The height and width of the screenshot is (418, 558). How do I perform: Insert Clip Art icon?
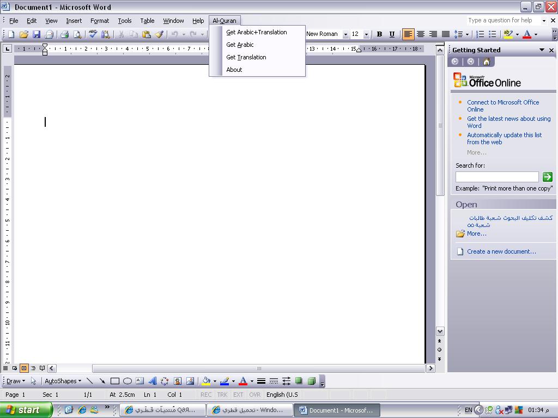coord(178,381)
